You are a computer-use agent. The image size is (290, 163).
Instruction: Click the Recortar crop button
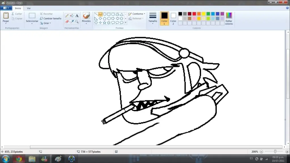point(46,14)
